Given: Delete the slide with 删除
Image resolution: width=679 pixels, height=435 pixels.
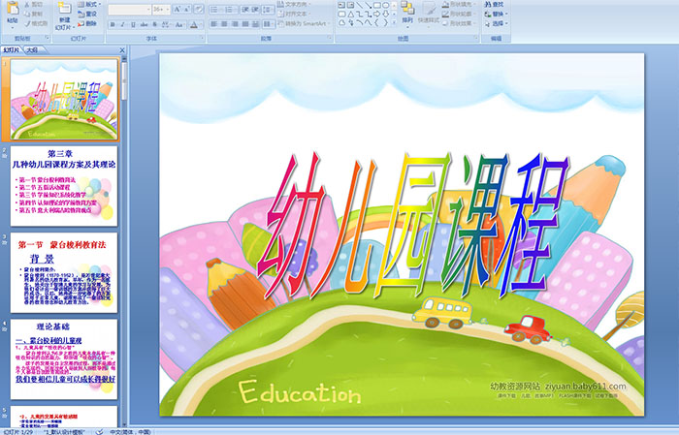Looking at the screenshot, I should coord(87,24).
